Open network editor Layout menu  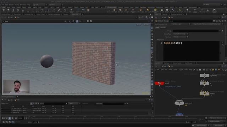pyautogui.click(x=181, y=70)
